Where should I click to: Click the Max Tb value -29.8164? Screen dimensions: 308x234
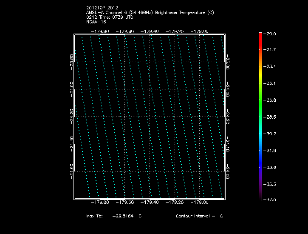tap(123, 216)
